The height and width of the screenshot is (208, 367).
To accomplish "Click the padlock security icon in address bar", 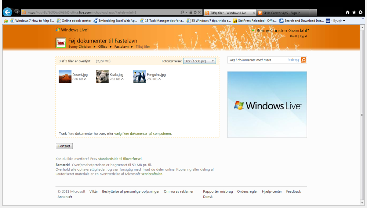I will tap(191, 12).
